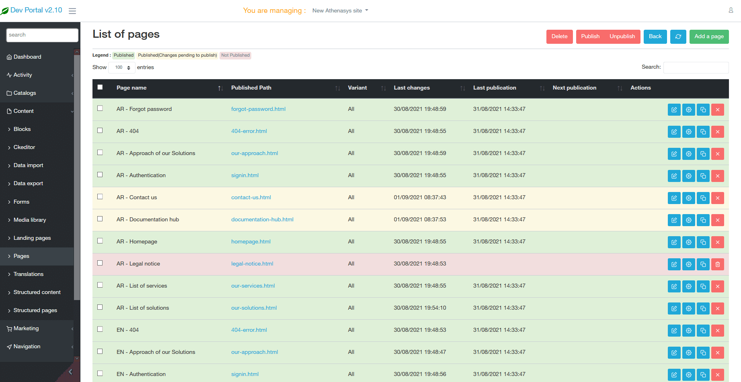Edit the AR - Homepage page
This screenshot has width=741, height=382.
tap(674, 242)
